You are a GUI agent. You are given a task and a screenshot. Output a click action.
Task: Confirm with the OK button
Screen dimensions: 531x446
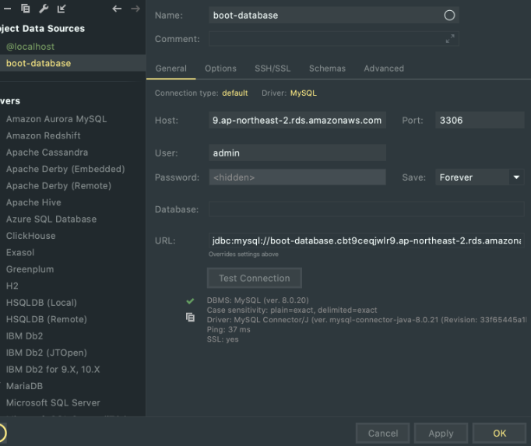click(x=500, y=433)
